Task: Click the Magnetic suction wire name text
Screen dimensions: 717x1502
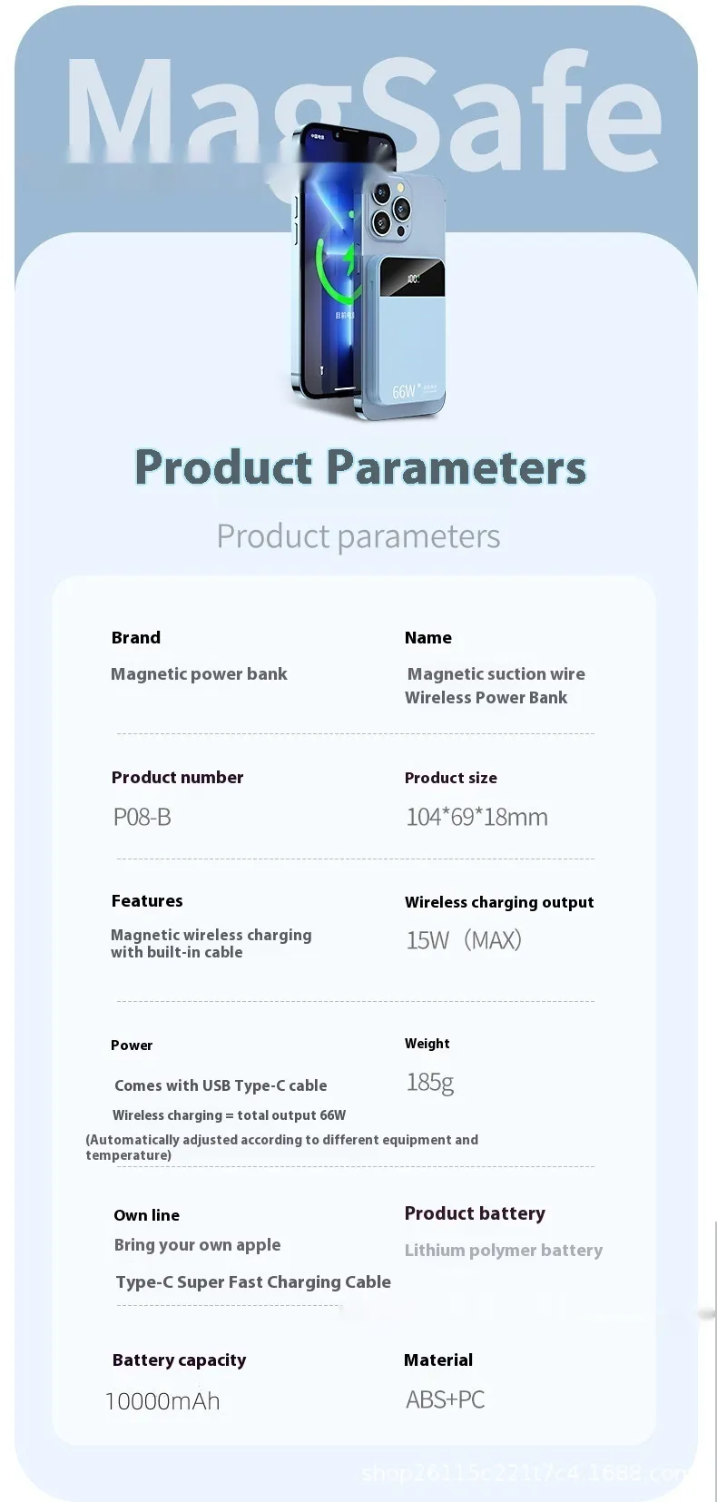Action: 496,674
